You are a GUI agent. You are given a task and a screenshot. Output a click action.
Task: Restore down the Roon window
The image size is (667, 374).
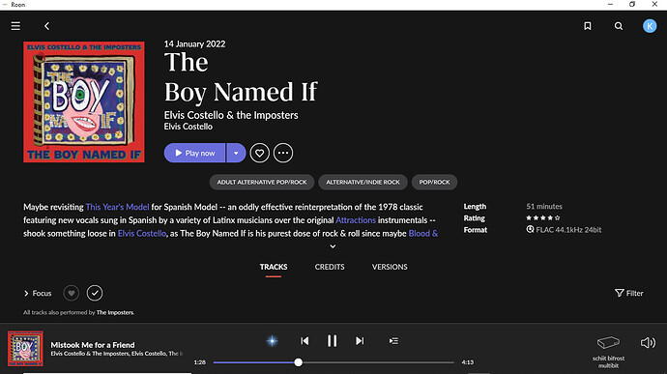632,4
